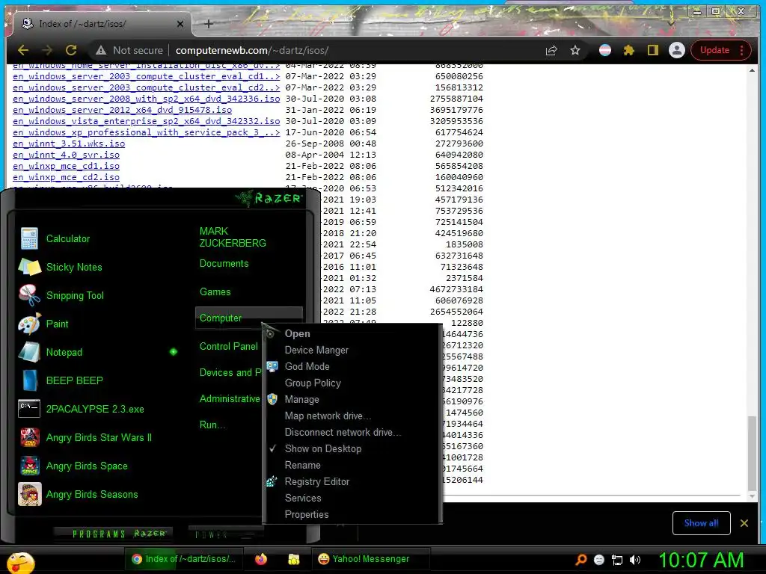
Task: Go back in Chrome
Action: [x=23, y=50]
